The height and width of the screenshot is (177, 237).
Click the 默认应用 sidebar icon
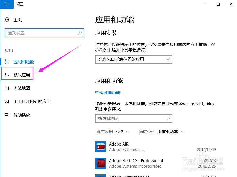[7, 75]
